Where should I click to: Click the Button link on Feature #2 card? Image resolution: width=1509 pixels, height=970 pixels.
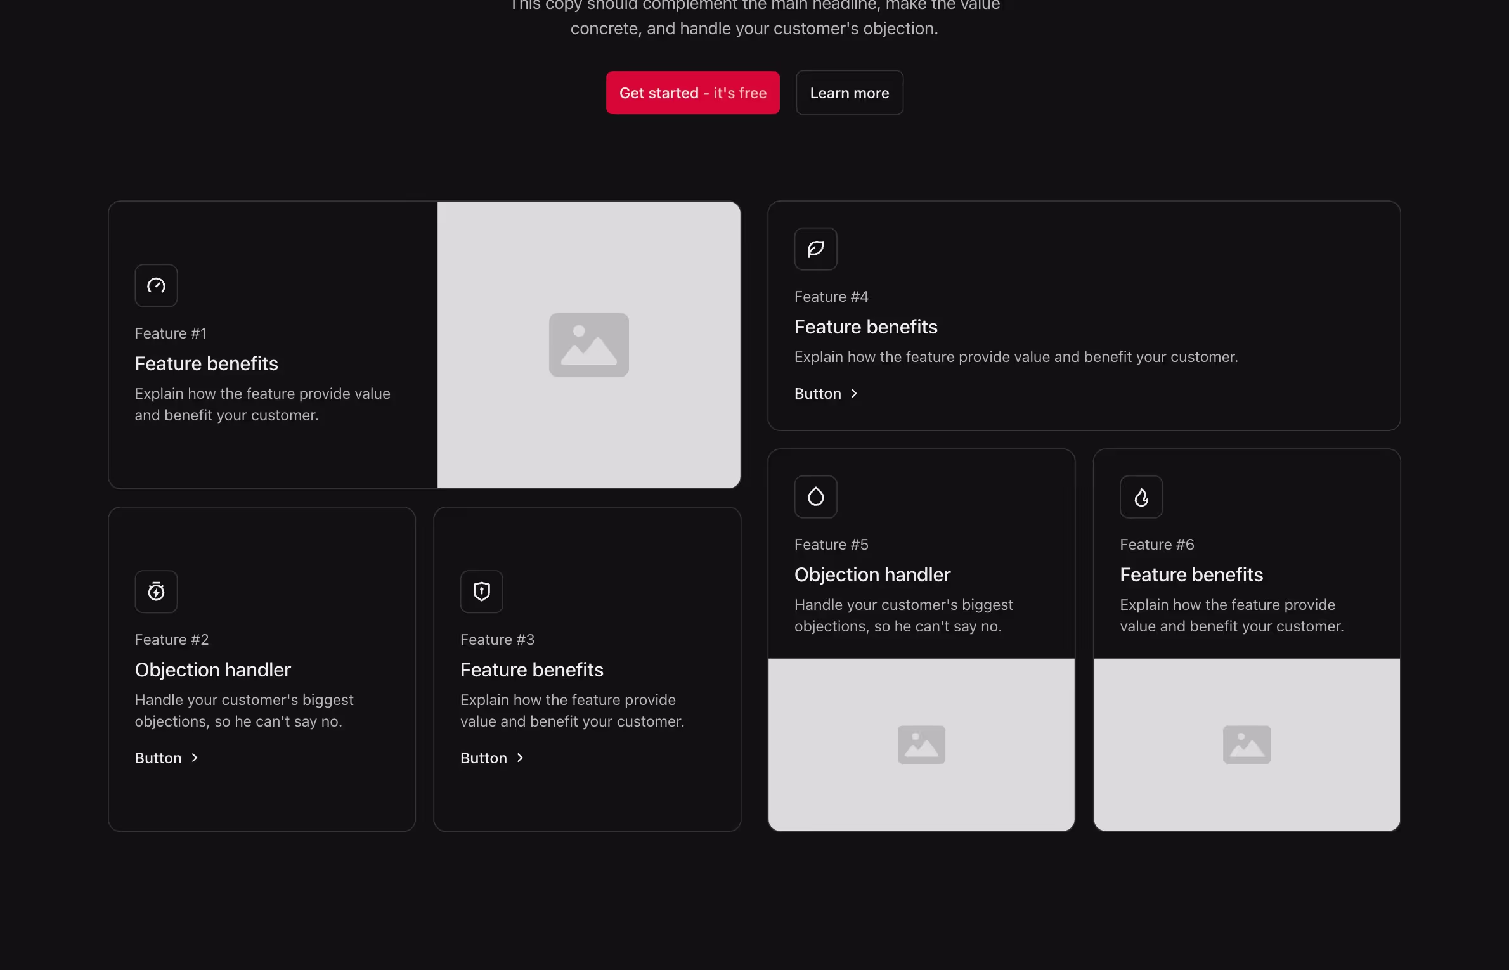(x=159, y=757)
